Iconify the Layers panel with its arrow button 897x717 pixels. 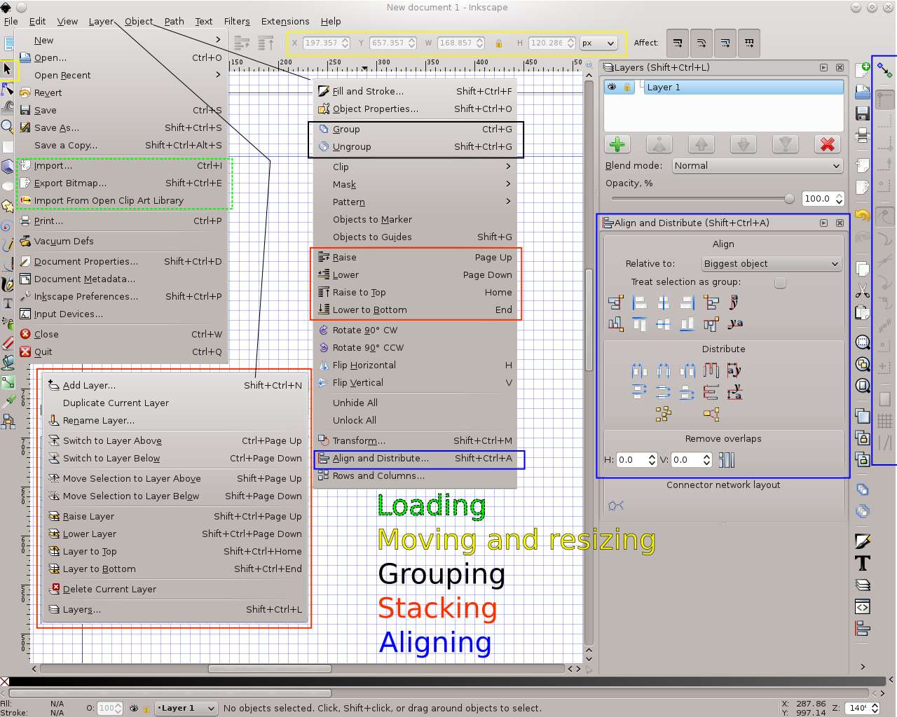(x=823, y=67)
